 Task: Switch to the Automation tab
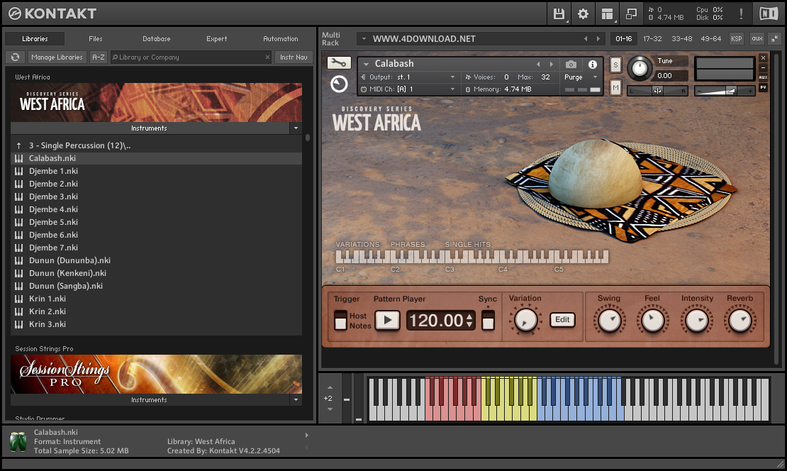click(x=281, y=39)
